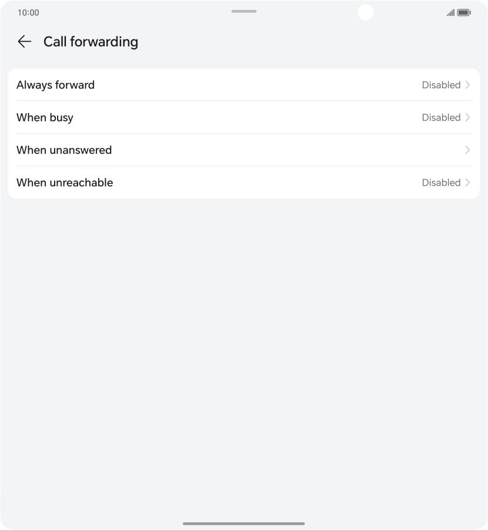Open the When busy setting
The width and height of the screenshot is (488, 530).
(45, 118)
